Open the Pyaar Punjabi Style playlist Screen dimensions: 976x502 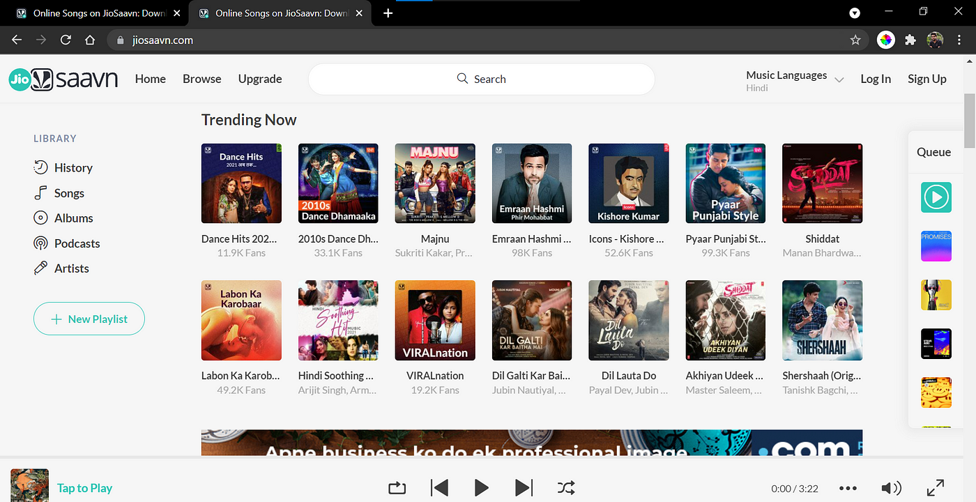726,183
